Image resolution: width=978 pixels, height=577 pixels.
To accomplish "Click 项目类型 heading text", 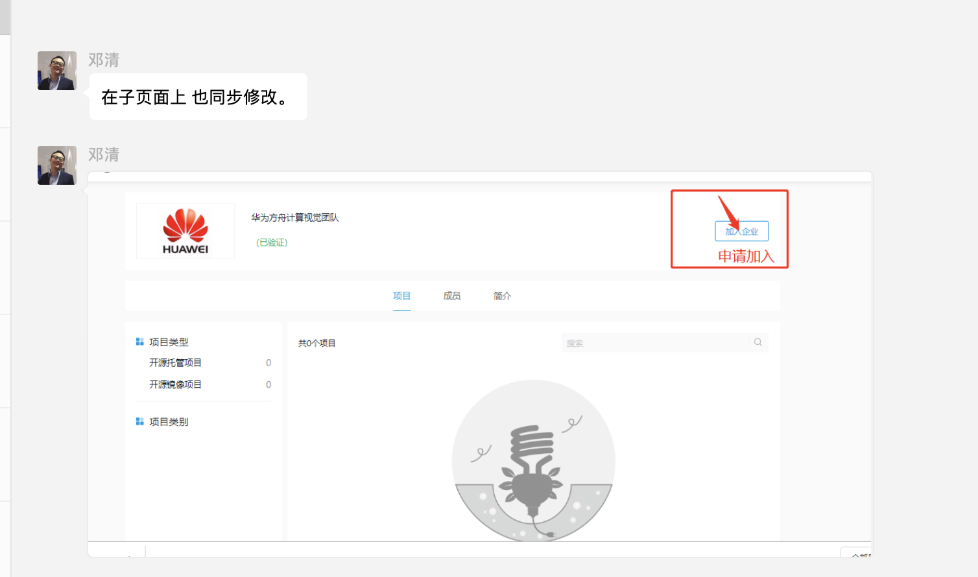I will [x=169, y=342].
